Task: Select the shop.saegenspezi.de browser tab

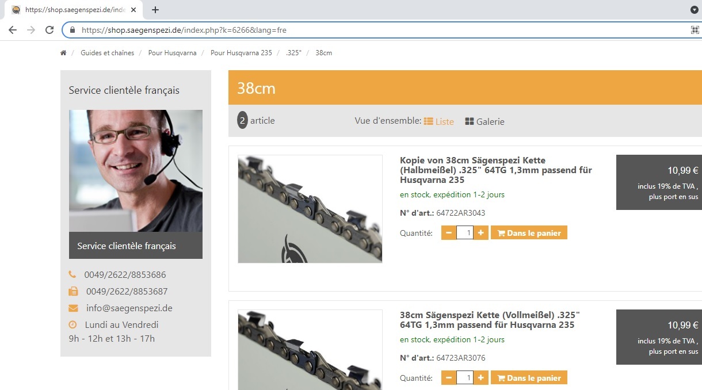Action: pos(74,10)
